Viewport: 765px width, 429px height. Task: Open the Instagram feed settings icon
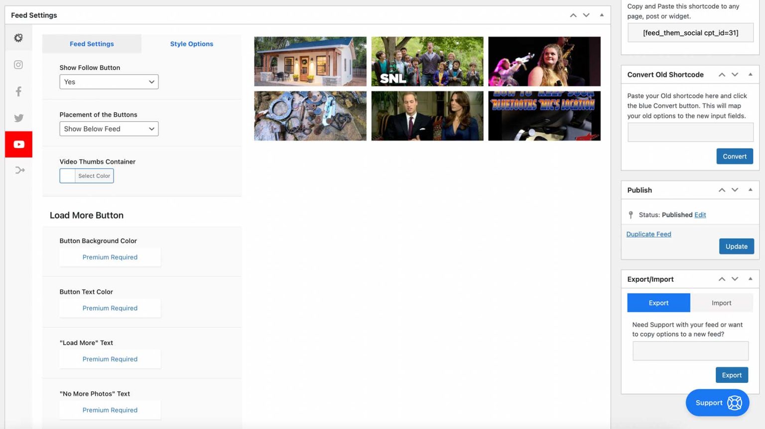(18, 65)
